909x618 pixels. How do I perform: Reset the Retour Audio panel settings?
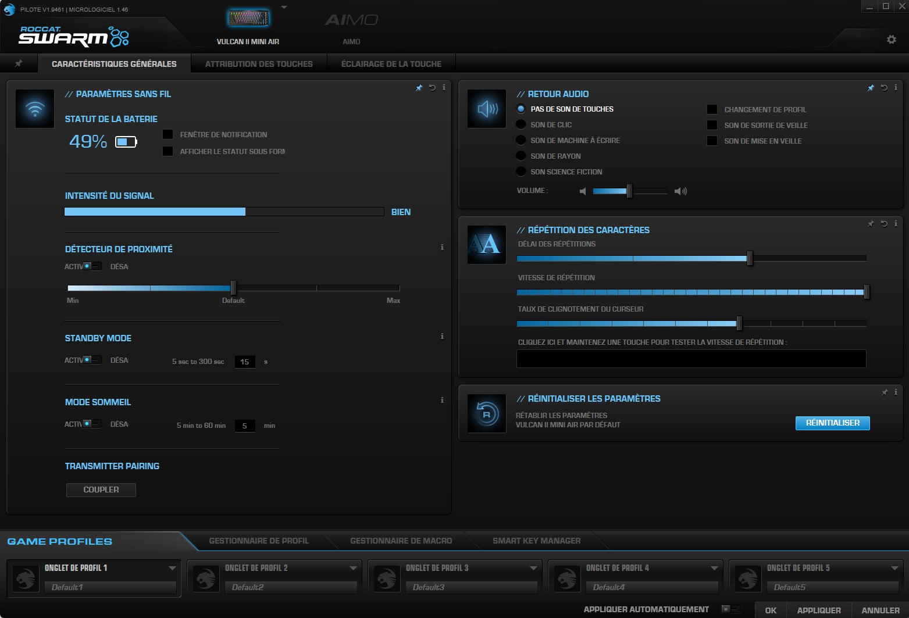tap(884, 88)
